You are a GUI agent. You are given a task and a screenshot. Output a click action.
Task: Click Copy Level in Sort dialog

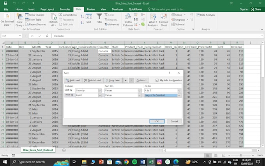(x=113, y=80)
